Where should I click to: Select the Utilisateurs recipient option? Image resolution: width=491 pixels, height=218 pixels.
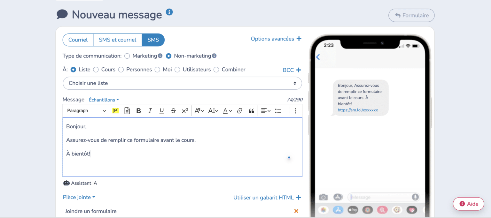(177, 70)
